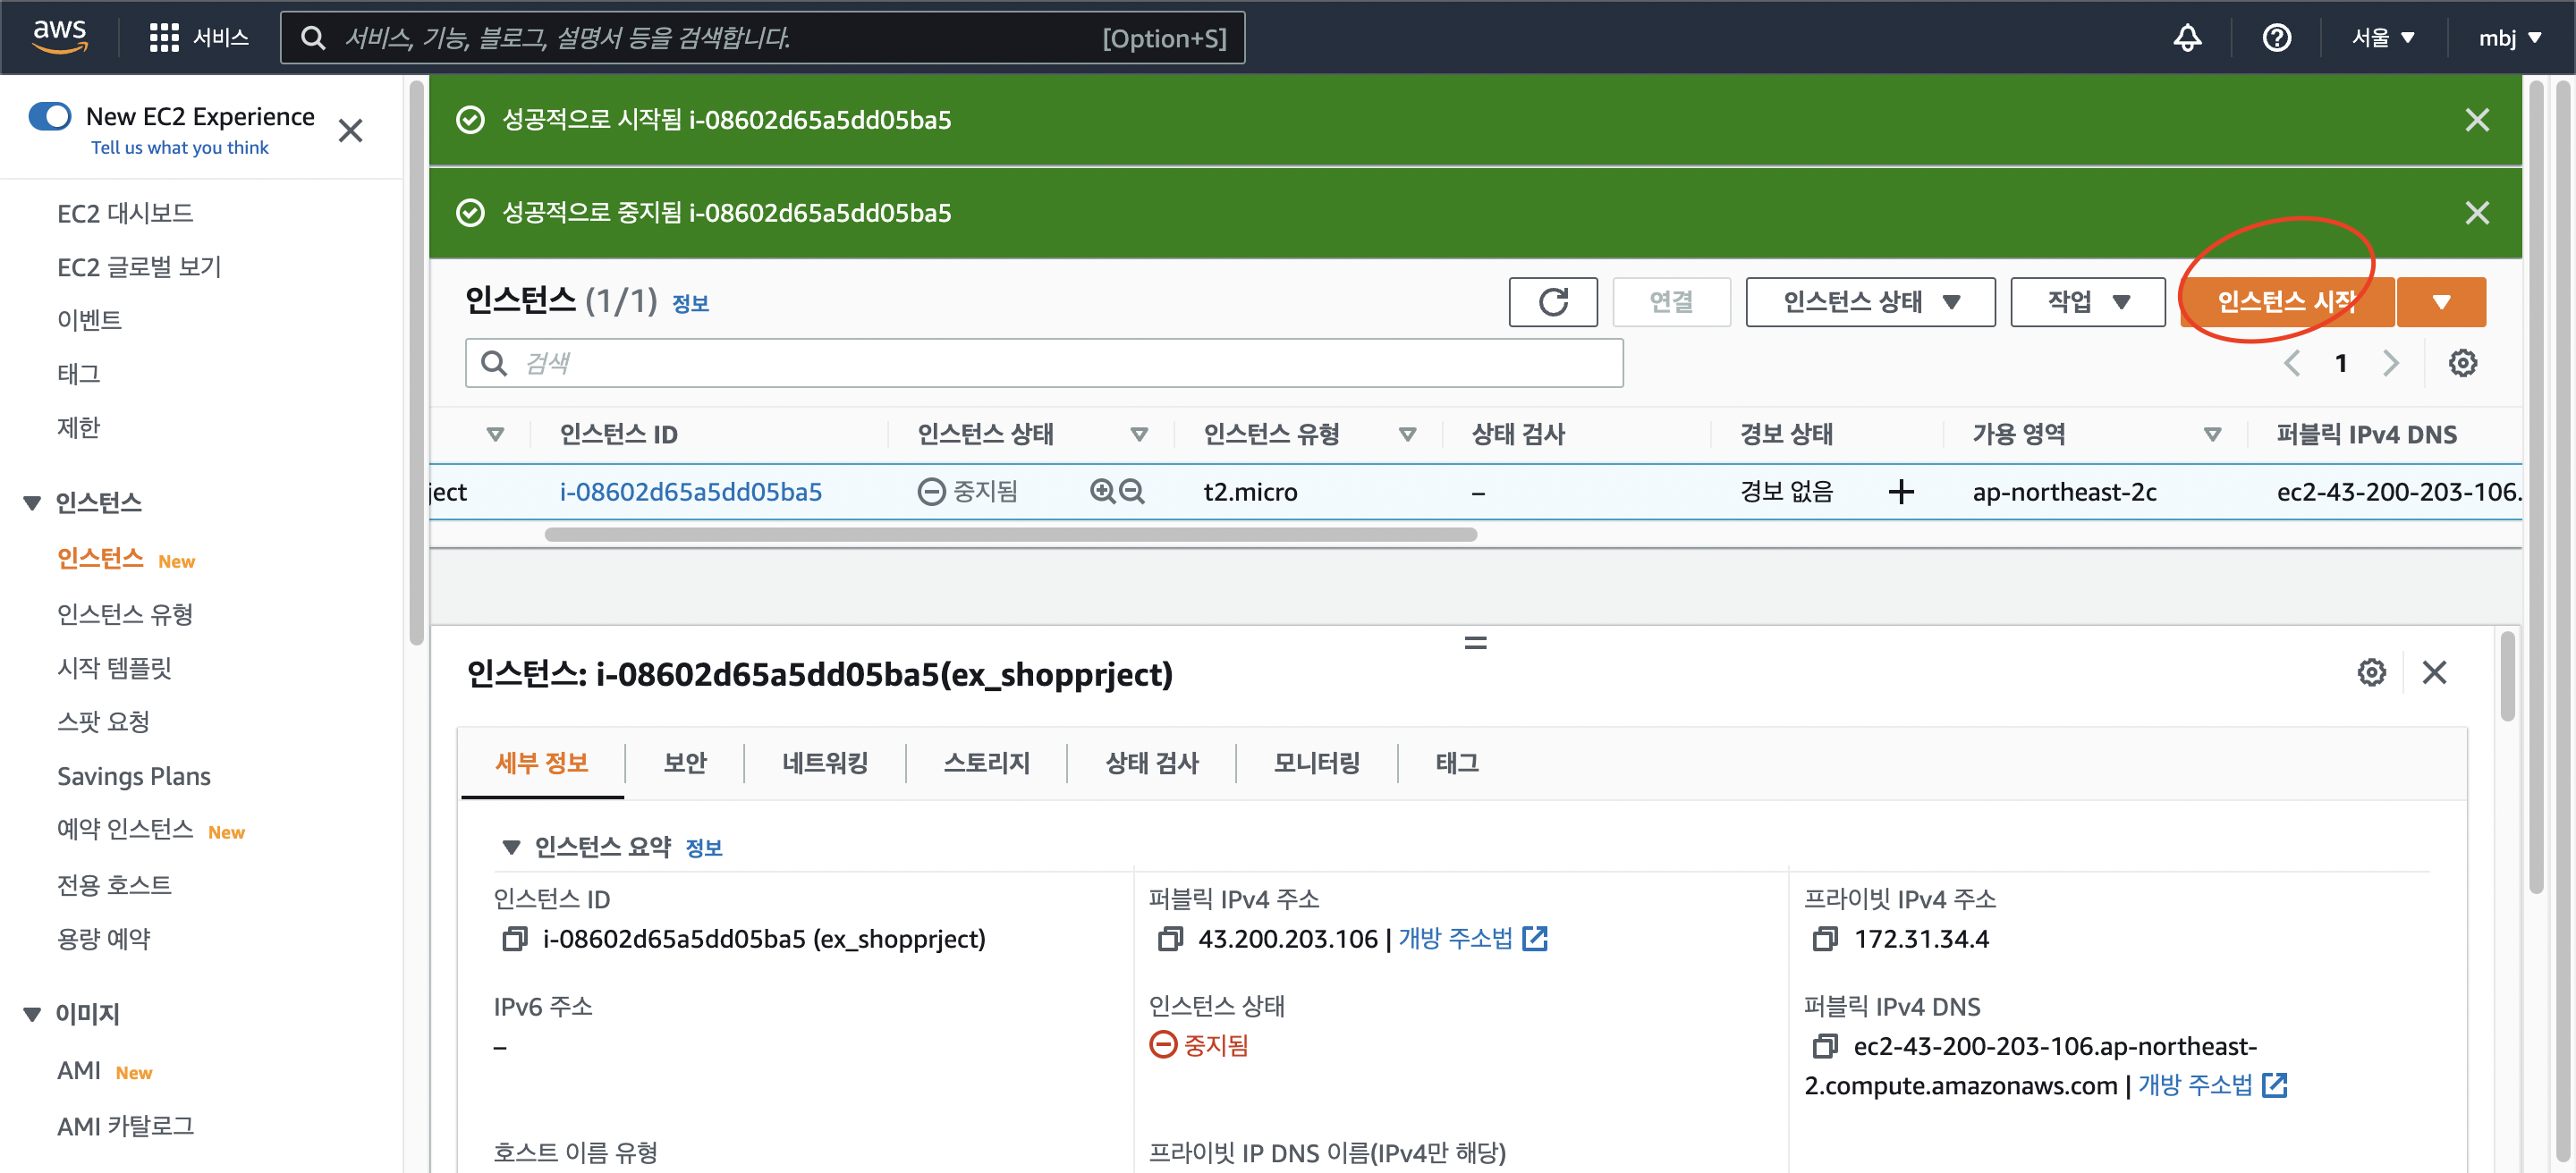Copy public IPv4 address 43.200.203.106

1169,938
